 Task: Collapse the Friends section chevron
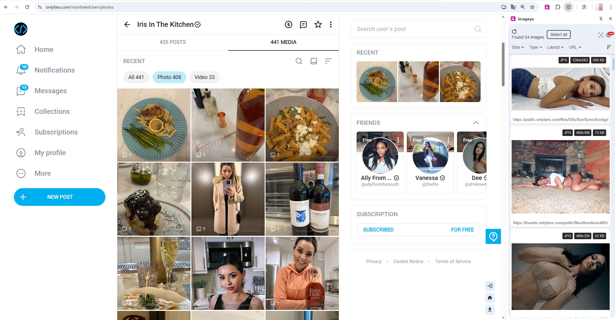[x=476, y=123]
